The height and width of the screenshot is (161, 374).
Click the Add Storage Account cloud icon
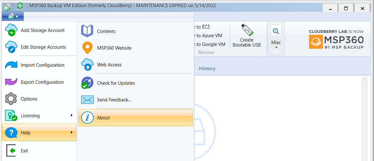[x=11, y=30]
